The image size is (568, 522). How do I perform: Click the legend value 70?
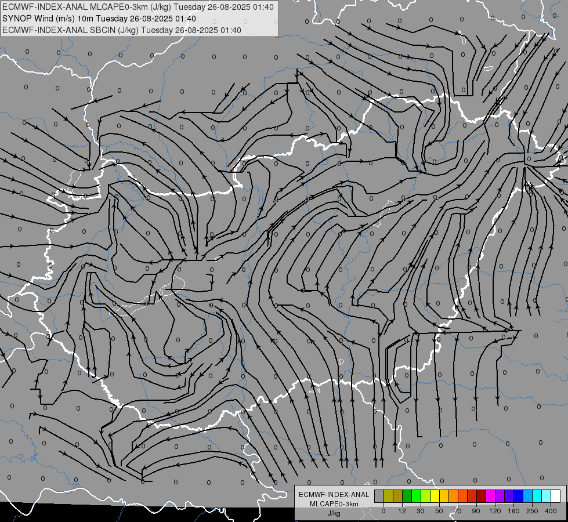(458, 511)
